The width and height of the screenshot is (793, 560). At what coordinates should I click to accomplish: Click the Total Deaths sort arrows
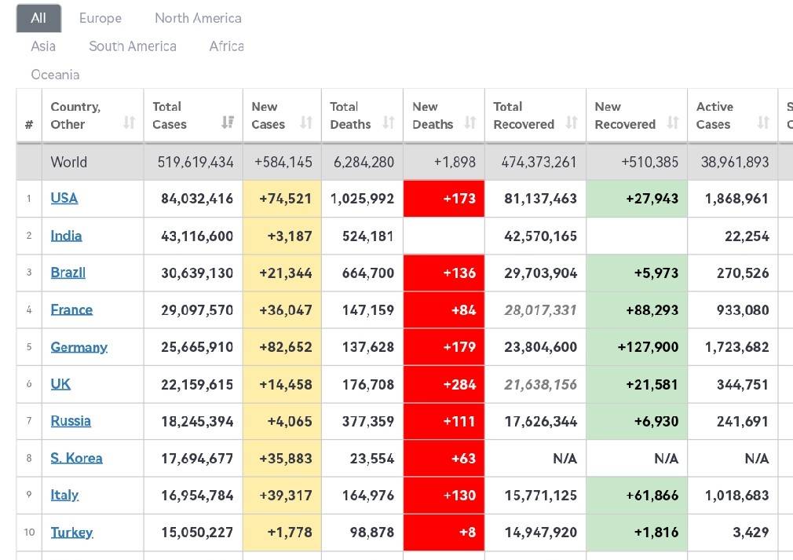coord(389,123)
